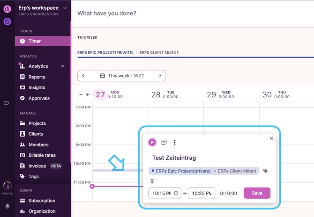This screenshot has height=217, width=314.
Task: Open the profile icon in the left rail
Action: tap(7, 186)
